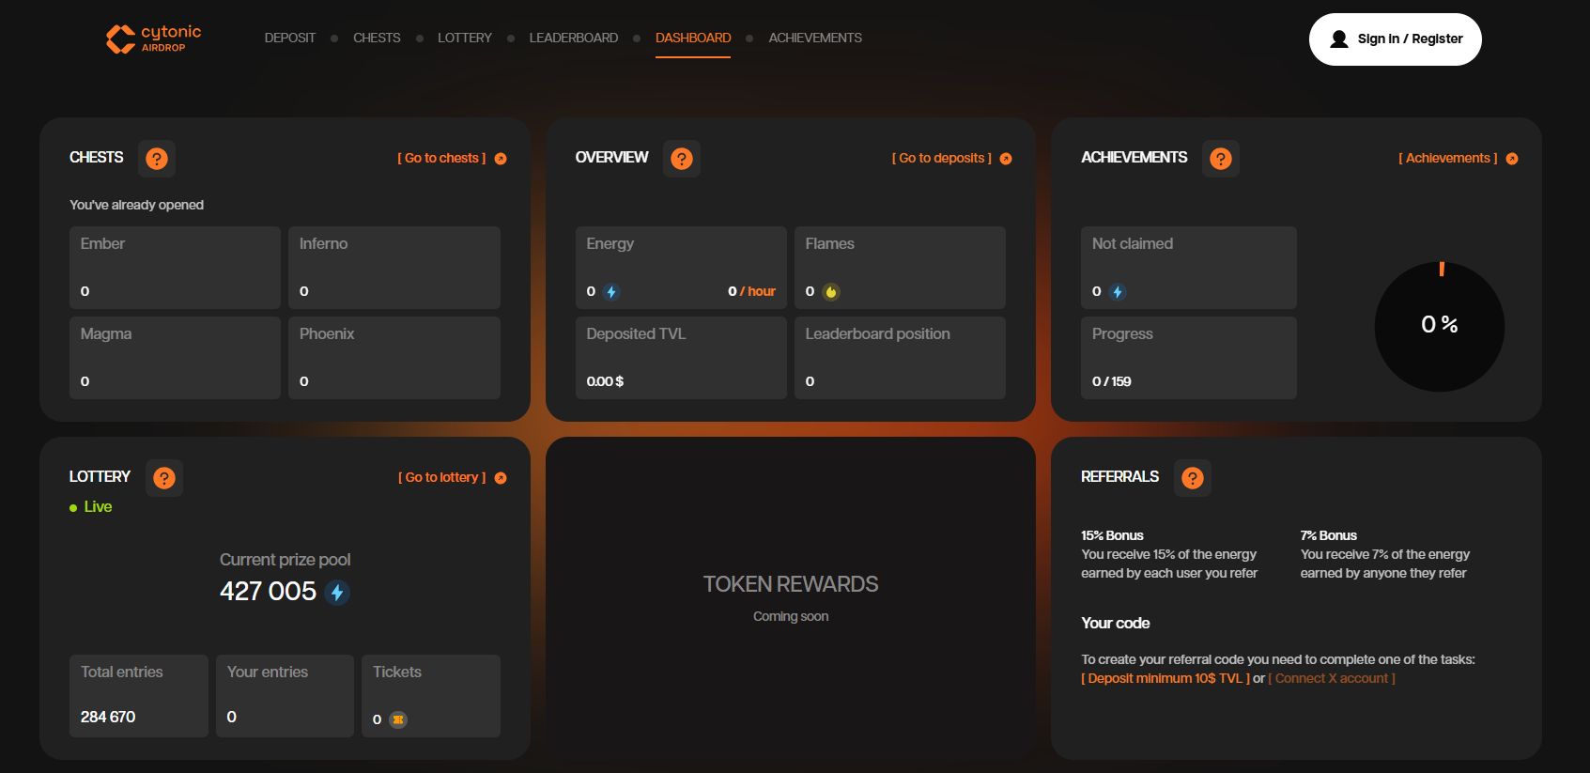
Task: Click the prize pool energy icon
Action: coord(337,593)
